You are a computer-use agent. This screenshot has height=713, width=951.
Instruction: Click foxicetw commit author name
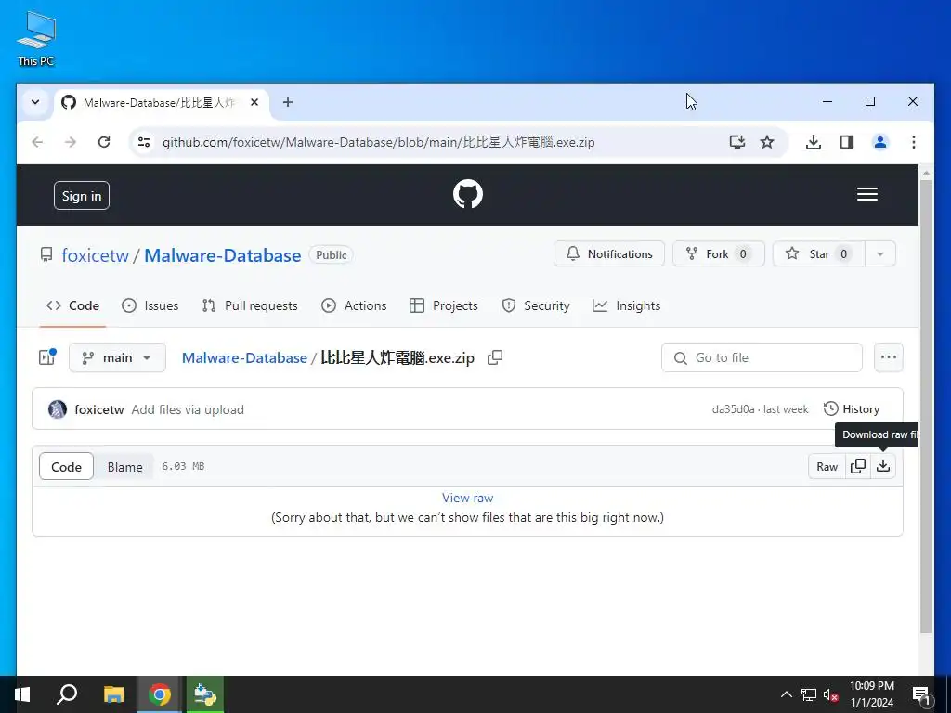[x=98, y=409]
